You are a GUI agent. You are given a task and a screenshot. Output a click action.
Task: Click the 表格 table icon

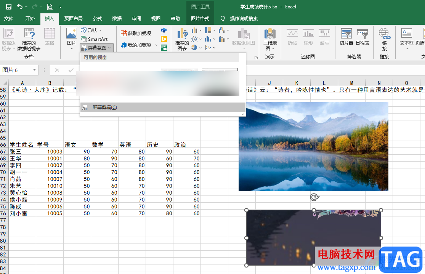pyautogui.click(x=50, y=37)
